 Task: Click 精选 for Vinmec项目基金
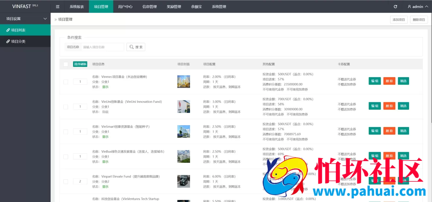(x=403, y=81)
